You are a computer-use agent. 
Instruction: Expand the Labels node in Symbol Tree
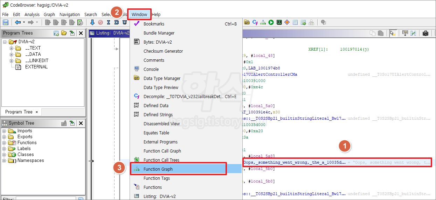click(x=4, y=149)
